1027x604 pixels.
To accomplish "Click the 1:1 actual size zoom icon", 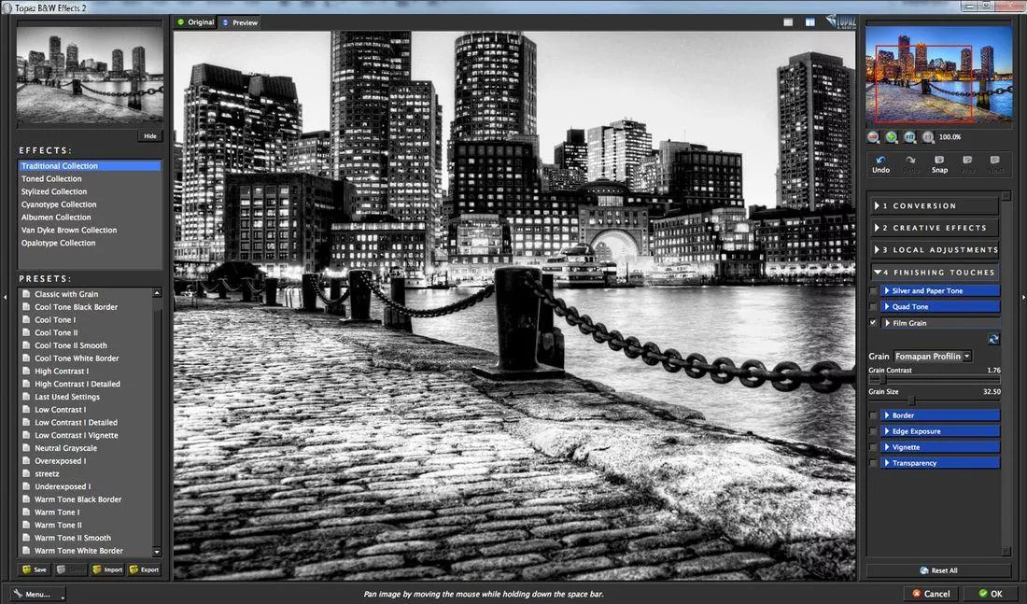I will point(927,136).
